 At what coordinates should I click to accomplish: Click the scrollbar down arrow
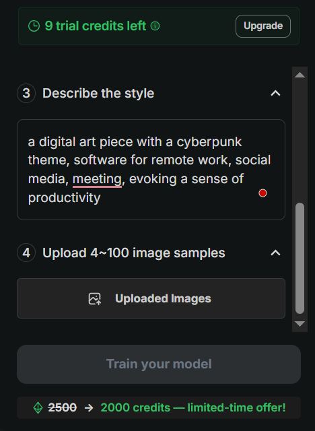[300, 324]
